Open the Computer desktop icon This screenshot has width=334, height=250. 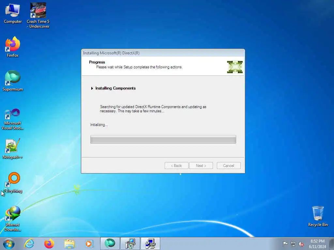[x=13, y=13]
